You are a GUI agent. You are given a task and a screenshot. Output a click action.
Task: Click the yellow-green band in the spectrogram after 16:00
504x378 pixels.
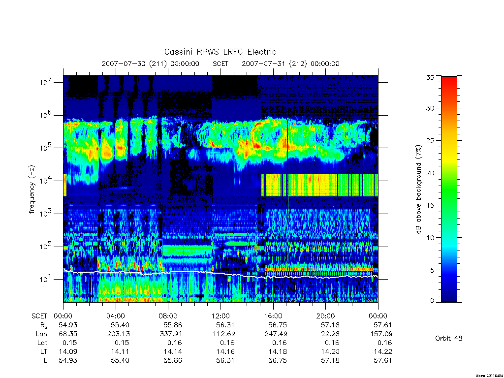319,186
